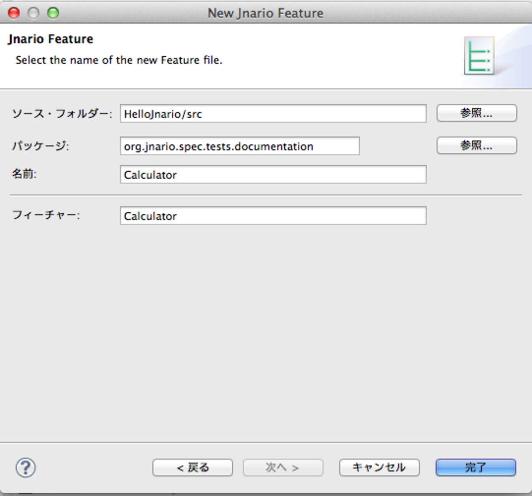This screenshot has height=496, width=532.
Task: Go back with the 戻る button
Action: click(x=192, y=467)
